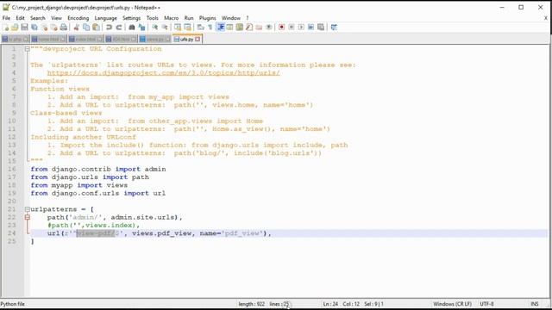Close the urls.py tab with its red X
Screen dimensions: 552x310
tap(198, 40)
